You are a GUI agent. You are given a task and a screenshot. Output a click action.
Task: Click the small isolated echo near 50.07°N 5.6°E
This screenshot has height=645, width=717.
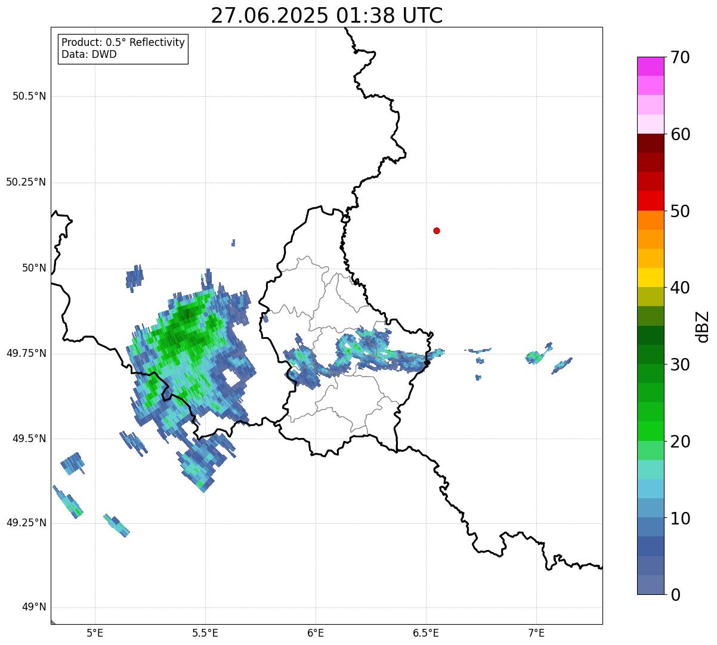point(233,243)
